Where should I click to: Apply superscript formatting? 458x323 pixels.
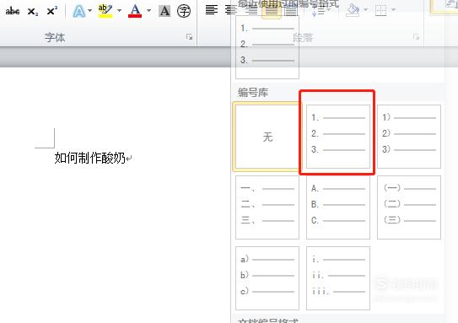point(52,11)
